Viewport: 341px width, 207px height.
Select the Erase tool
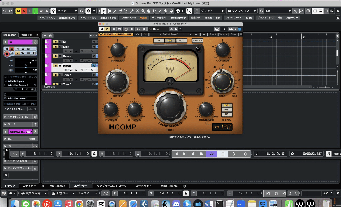click(x=120, y=11)
